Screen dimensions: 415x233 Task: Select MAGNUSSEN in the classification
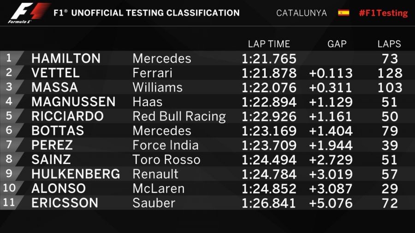tap(73, 102)
